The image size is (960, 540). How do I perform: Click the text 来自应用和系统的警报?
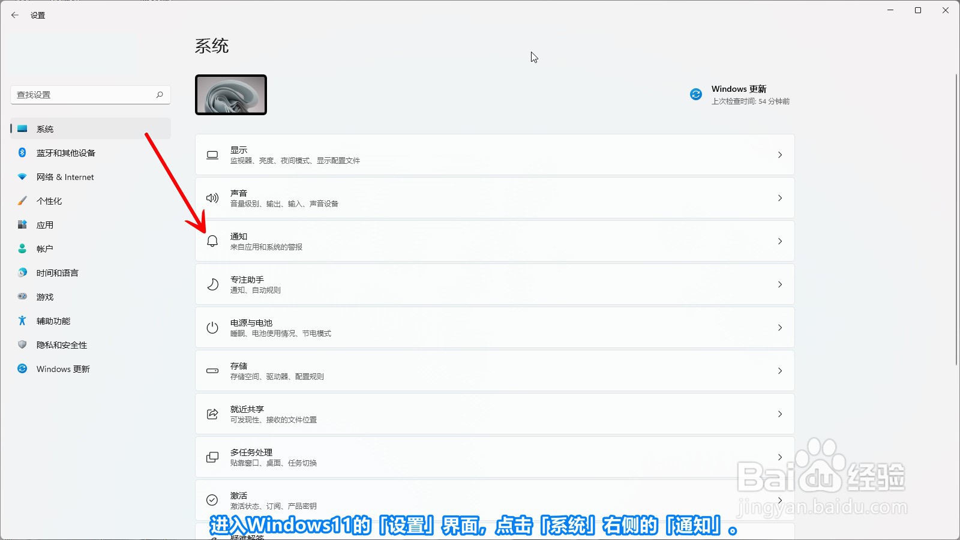(x=266, y=247)
